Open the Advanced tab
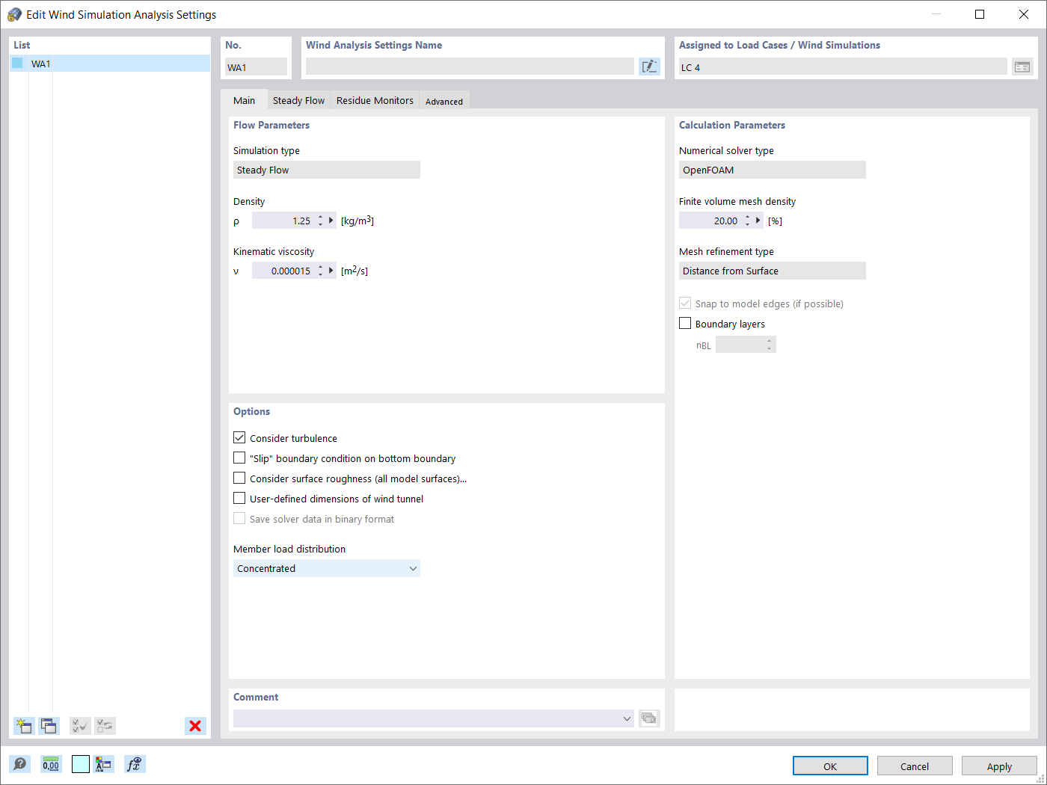The image size is (1047, 785). [x=444, y=101]
